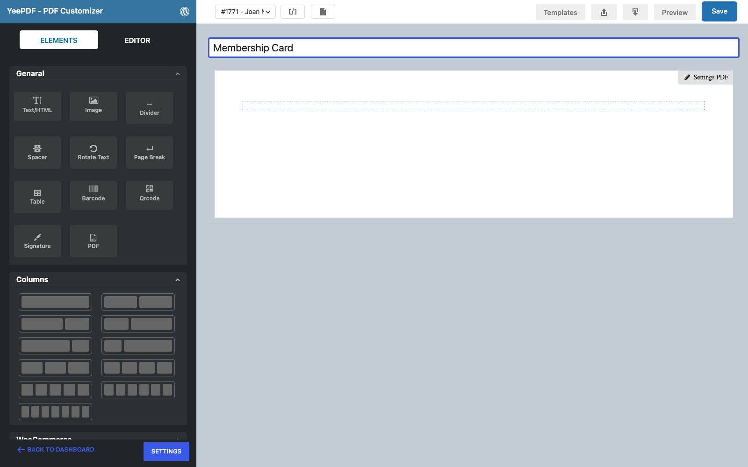Click the Preview button
This screenshot has height=467, width=748.
pyautogui.click(x=675, y=12)
